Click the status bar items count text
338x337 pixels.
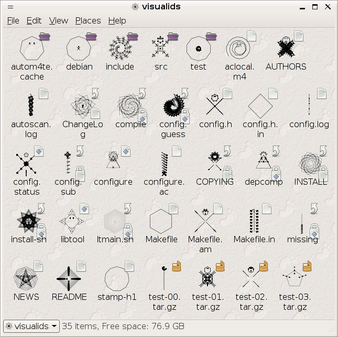tap(123, 326)
